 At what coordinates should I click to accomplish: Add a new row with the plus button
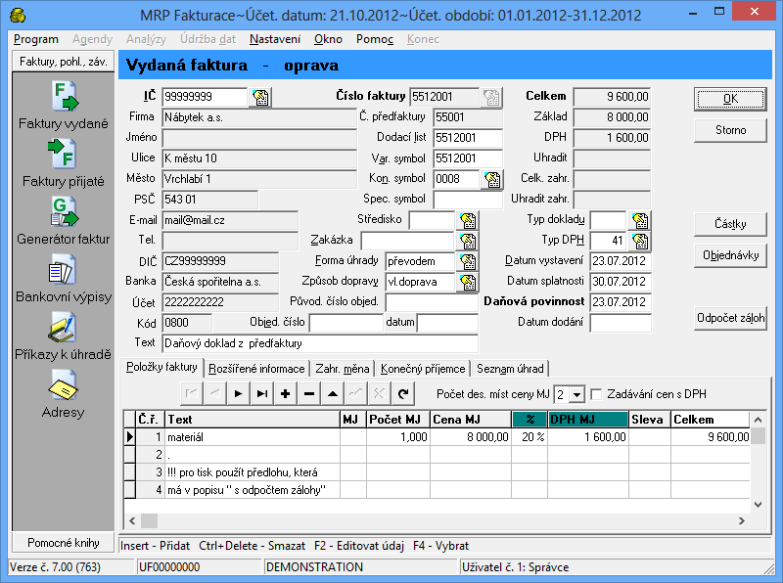(x=285, y=393)
